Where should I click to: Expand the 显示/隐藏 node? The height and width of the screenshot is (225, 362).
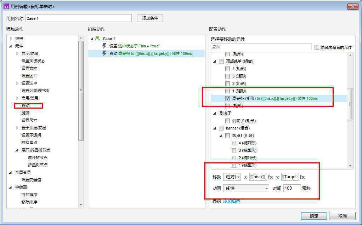pyautogui.click(x=17, y=53)
